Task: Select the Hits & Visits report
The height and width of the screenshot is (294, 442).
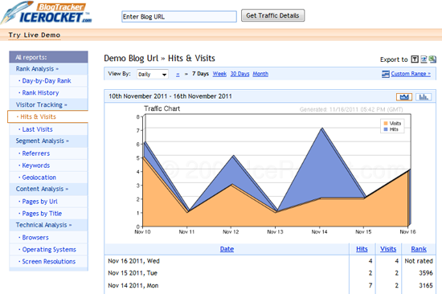Action: coord(38,116)
